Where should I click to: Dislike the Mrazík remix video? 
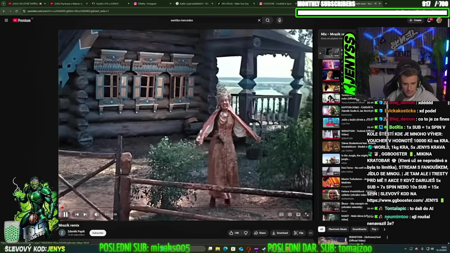pyautogui.click(x=246, y=233)
